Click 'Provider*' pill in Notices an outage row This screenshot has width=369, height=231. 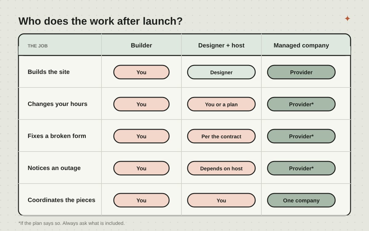click(x=301, y=168)
